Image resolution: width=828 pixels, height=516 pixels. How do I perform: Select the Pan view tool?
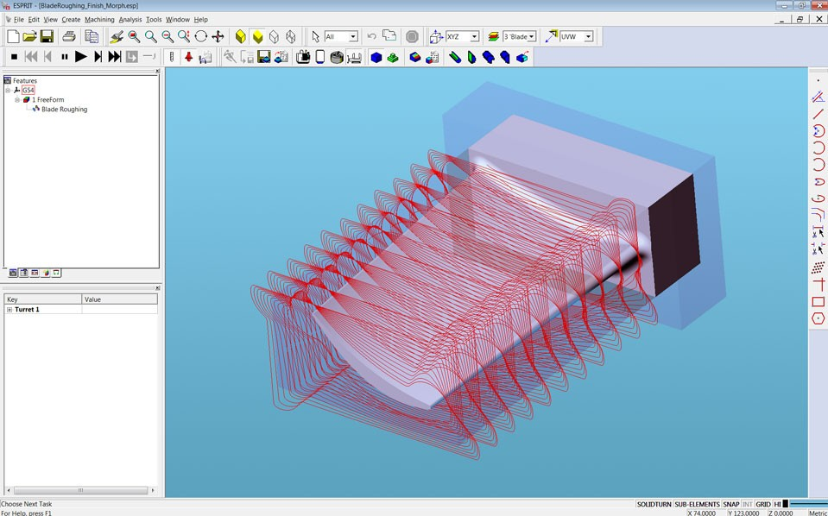click(x=218, y=36)
